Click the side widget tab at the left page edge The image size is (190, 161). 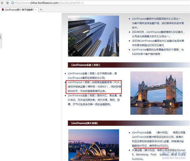pos(1,40)
